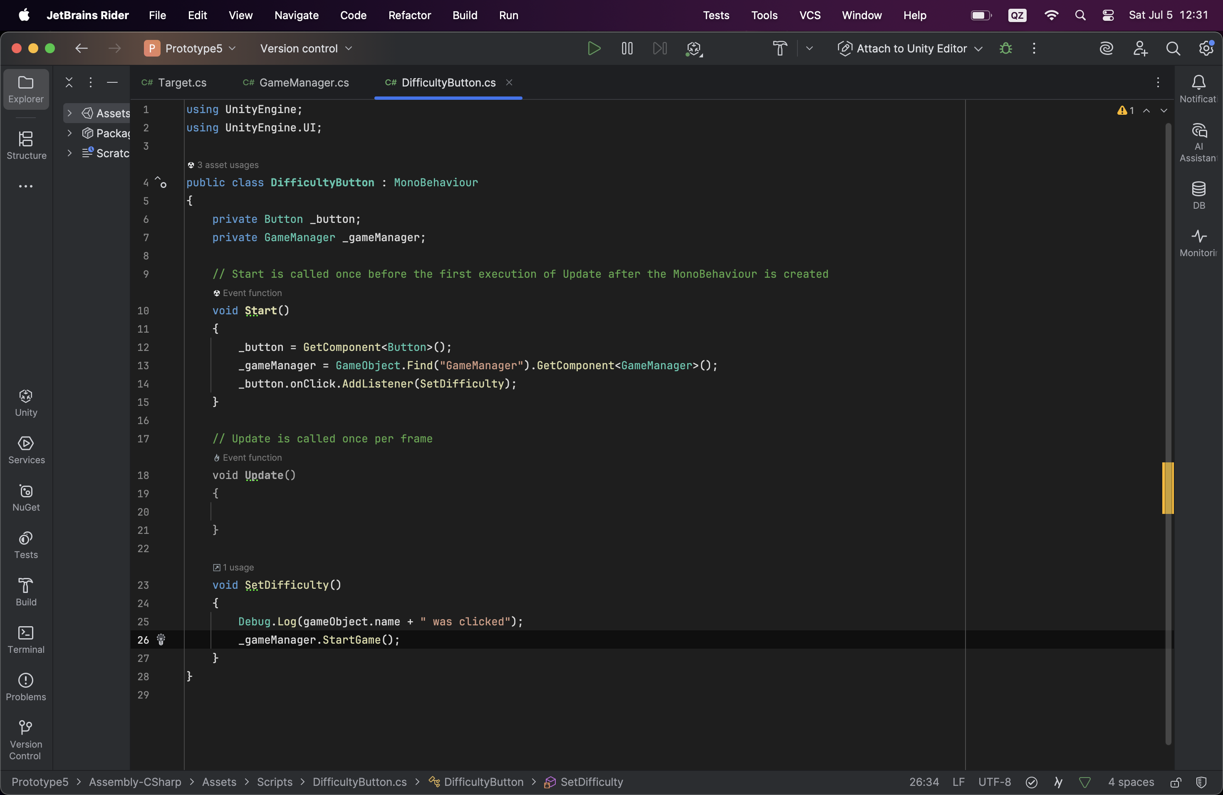This screenshot has width=1223, height=795.
Task: Expand the Scratches tree node
Action: pos(69,153)
